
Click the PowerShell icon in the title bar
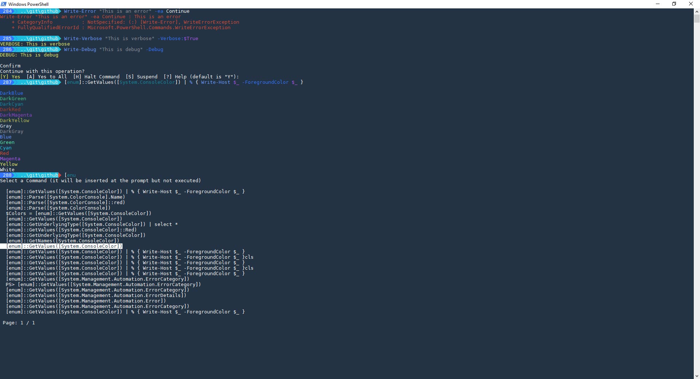3,4
